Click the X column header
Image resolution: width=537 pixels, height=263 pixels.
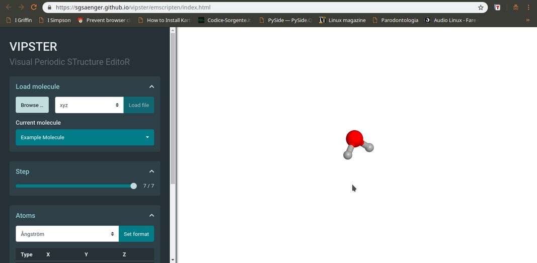click(x=48, y=254)
